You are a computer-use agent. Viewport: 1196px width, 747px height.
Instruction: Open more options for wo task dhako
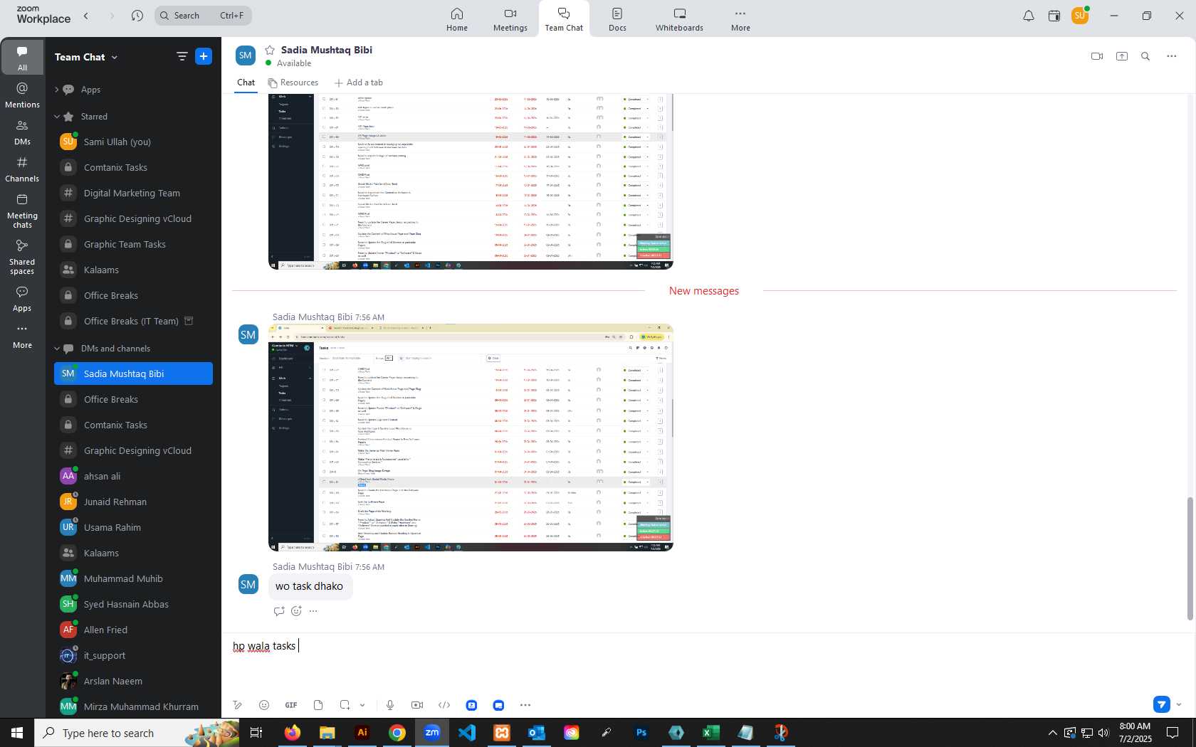click(x=313, y=611)
